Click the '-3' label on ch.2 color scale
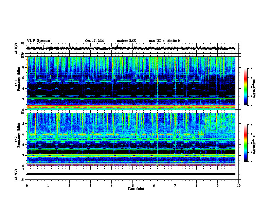Viewport: 269px width, 208px height. (251, 125)
